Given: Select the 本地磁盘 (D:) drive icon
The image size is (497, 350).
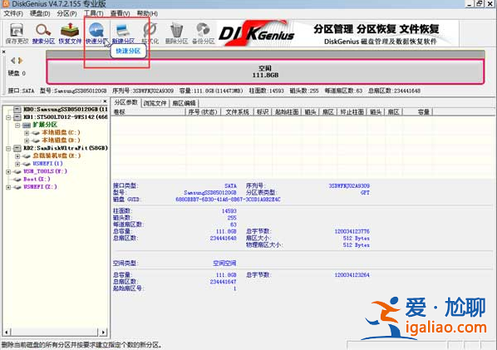Looking at the screenshot, I should [36, 140].
